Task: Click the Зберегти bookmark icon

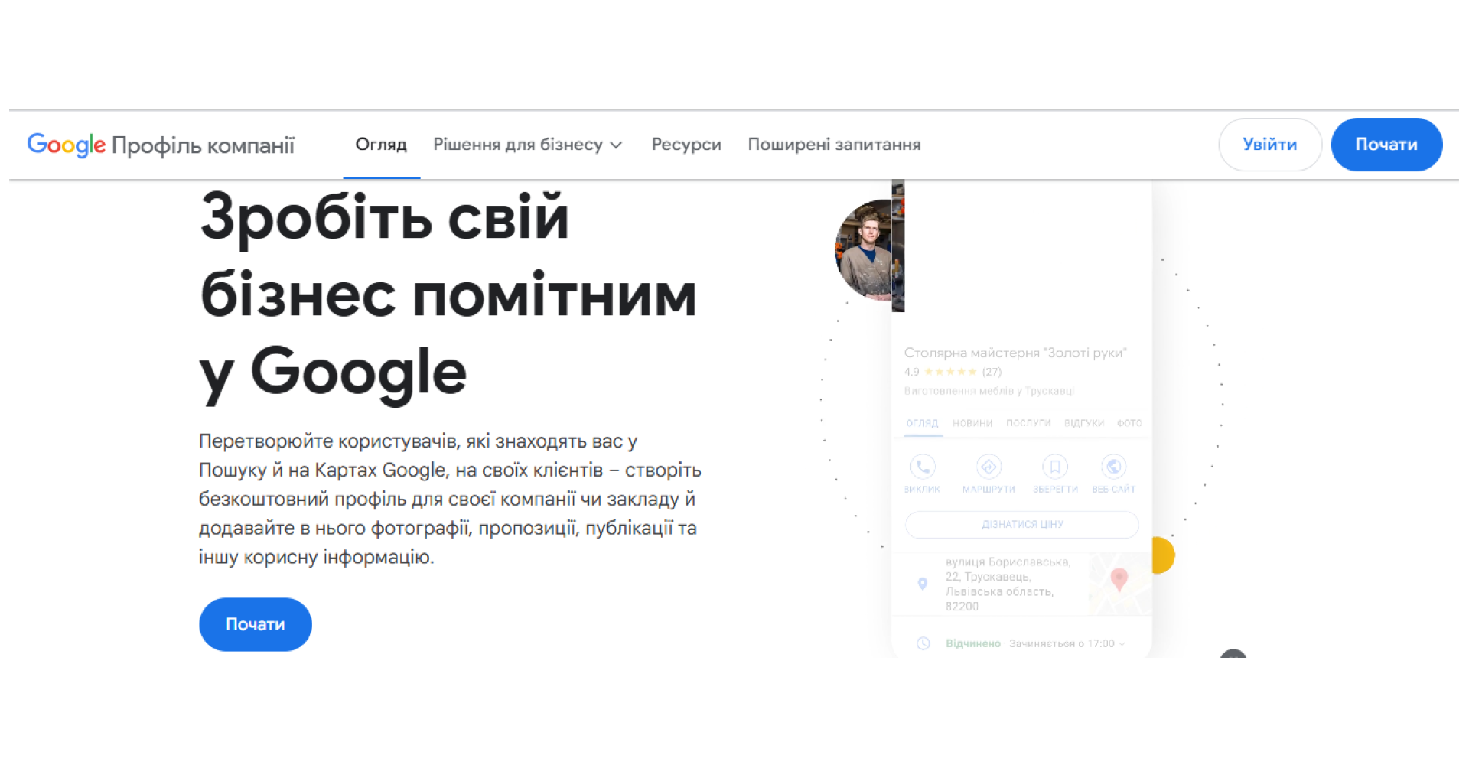Action: 1054,467
